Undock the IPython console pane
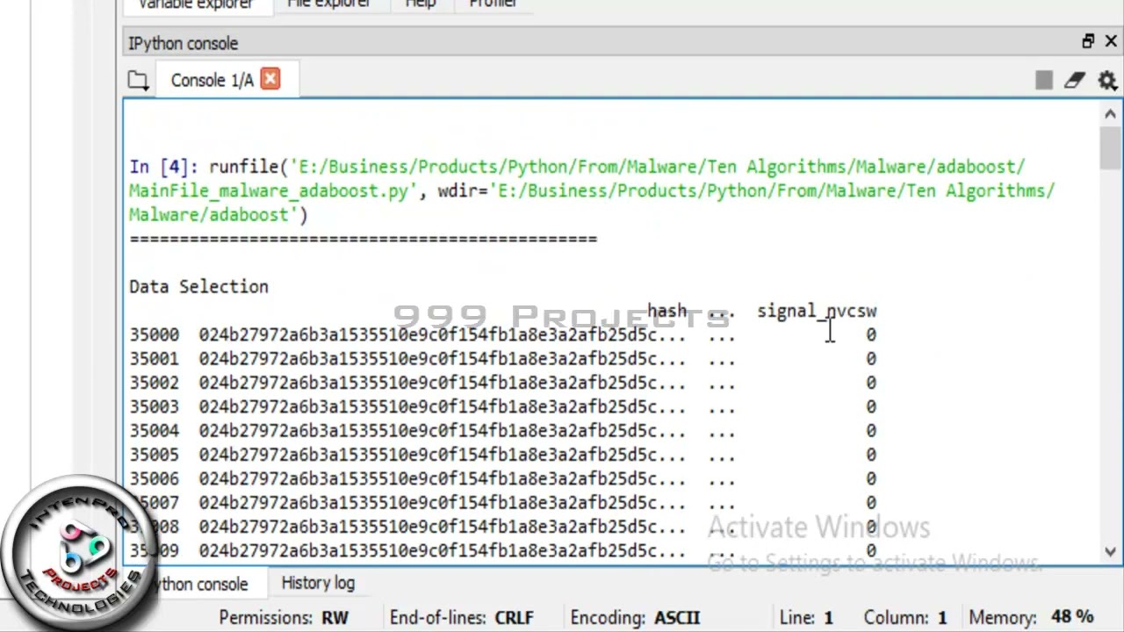 (x=1088, y=41)
